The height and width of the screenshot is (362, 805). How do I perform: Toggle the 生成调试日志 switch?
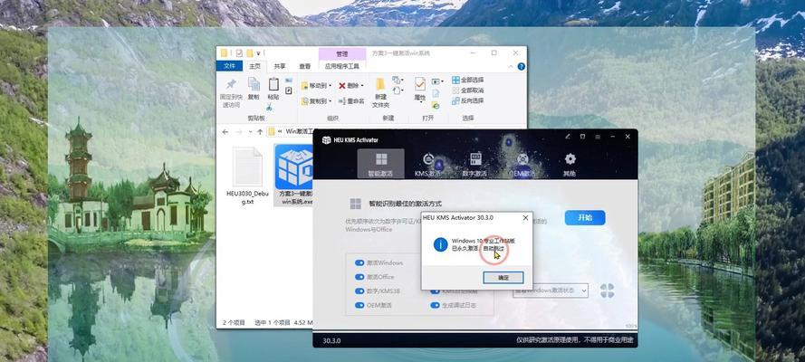[435, 305]
